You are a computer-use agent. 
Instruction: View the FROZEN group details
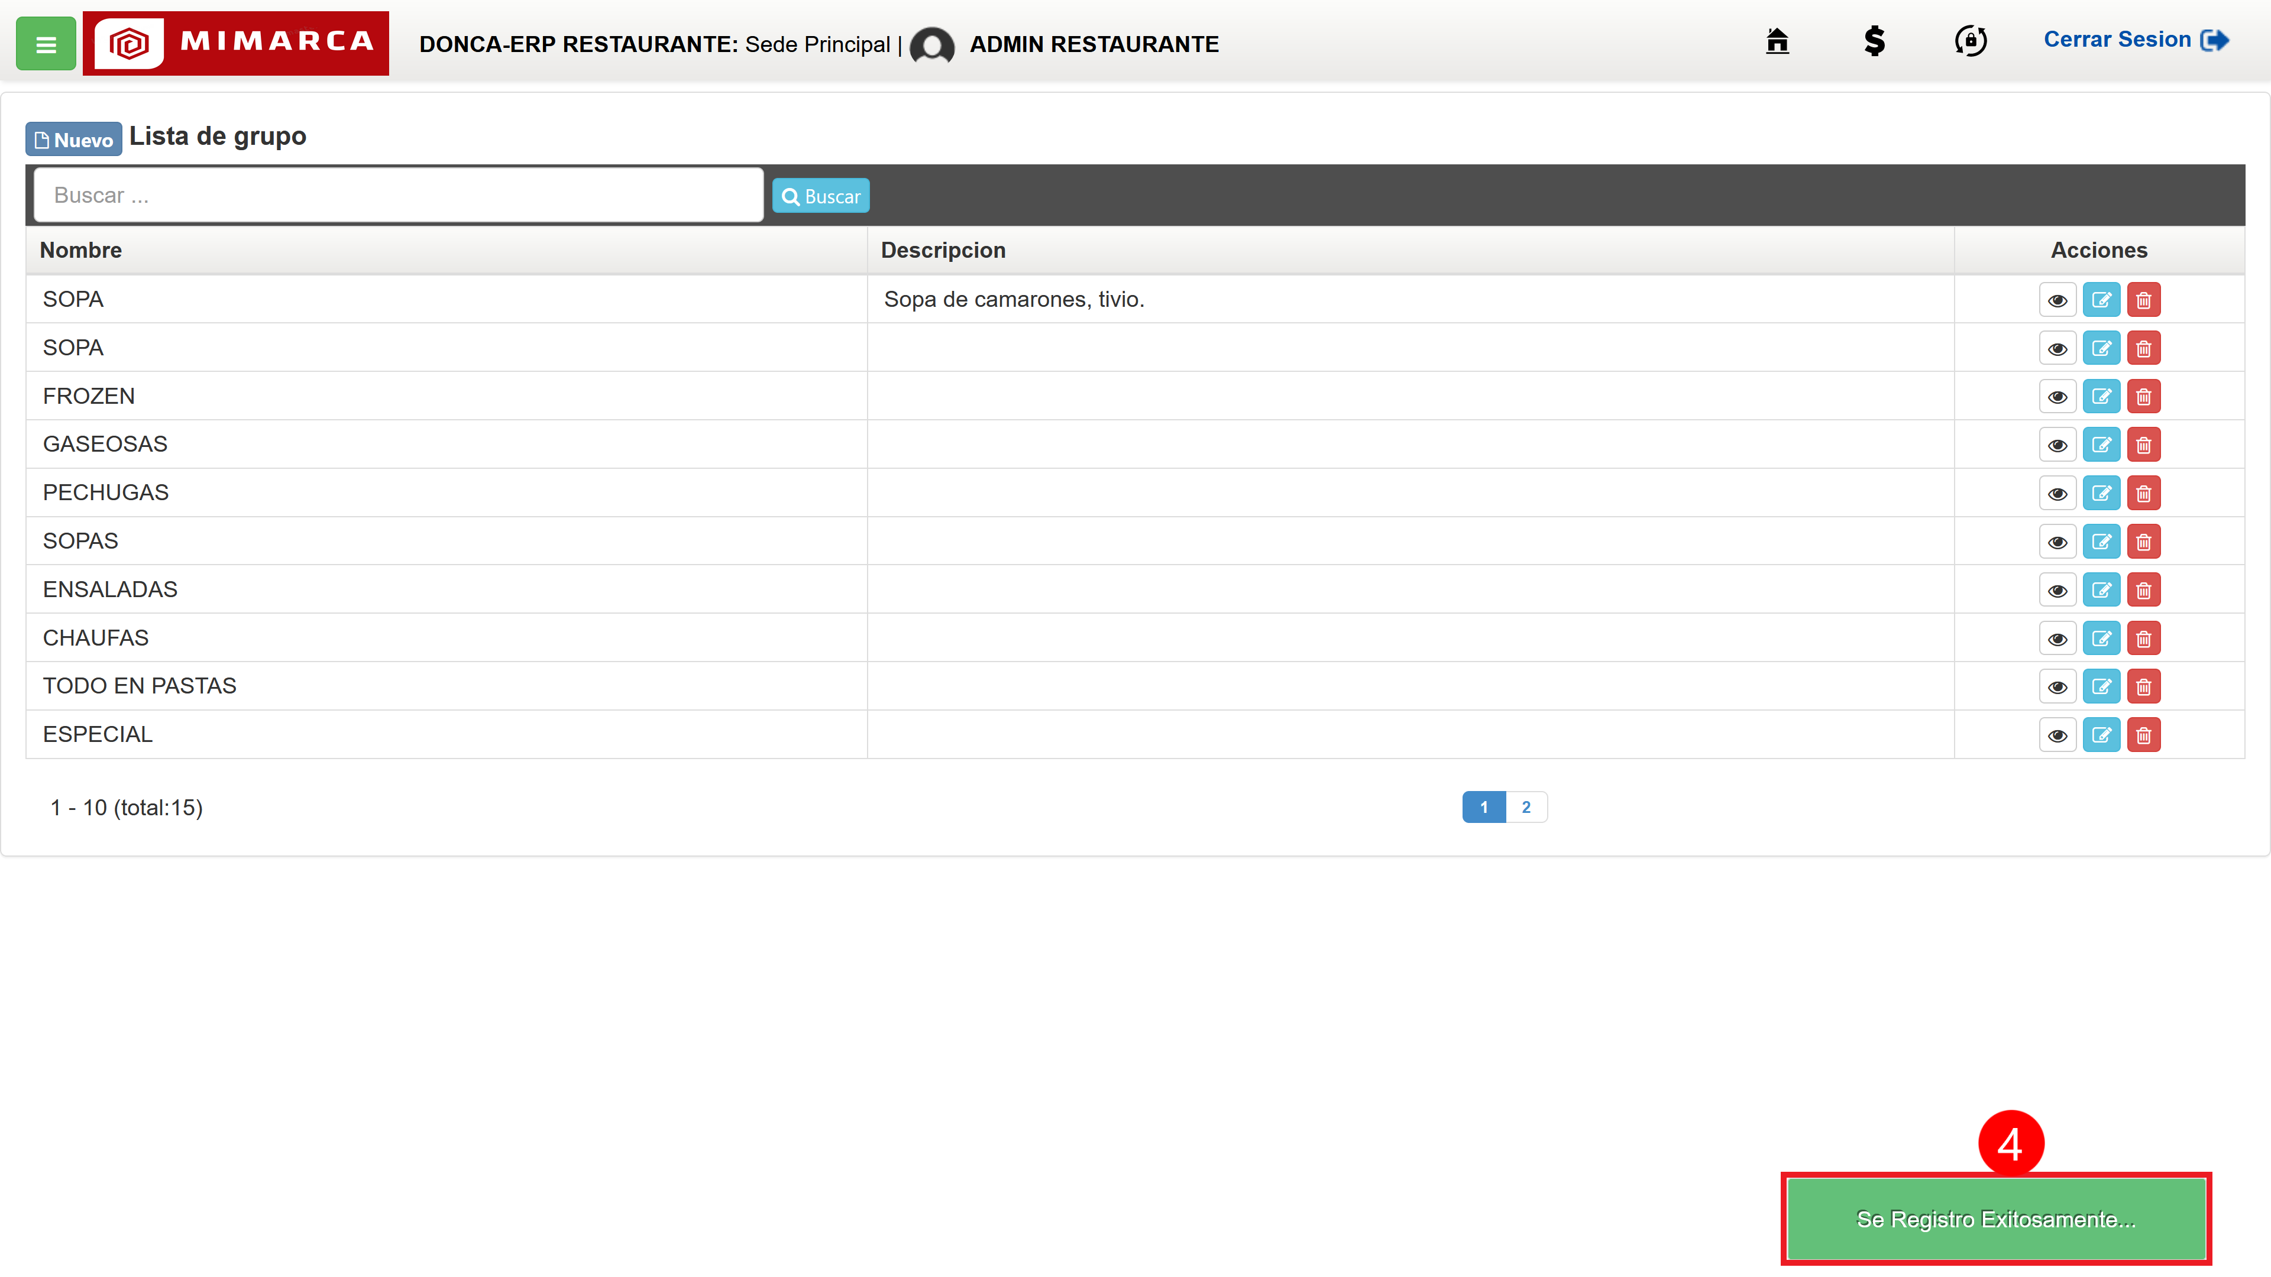tap(2058, 397)
